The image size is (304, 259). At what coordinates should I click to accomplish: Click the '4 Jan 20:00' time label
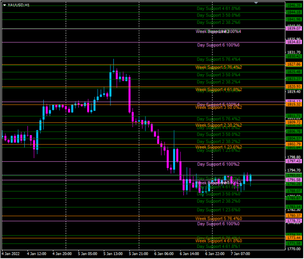(x=62, y=254)
